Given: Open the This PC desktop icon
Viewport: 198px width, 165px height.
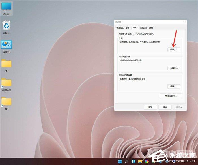Looking at the screenshot, I should coord(6,8).
